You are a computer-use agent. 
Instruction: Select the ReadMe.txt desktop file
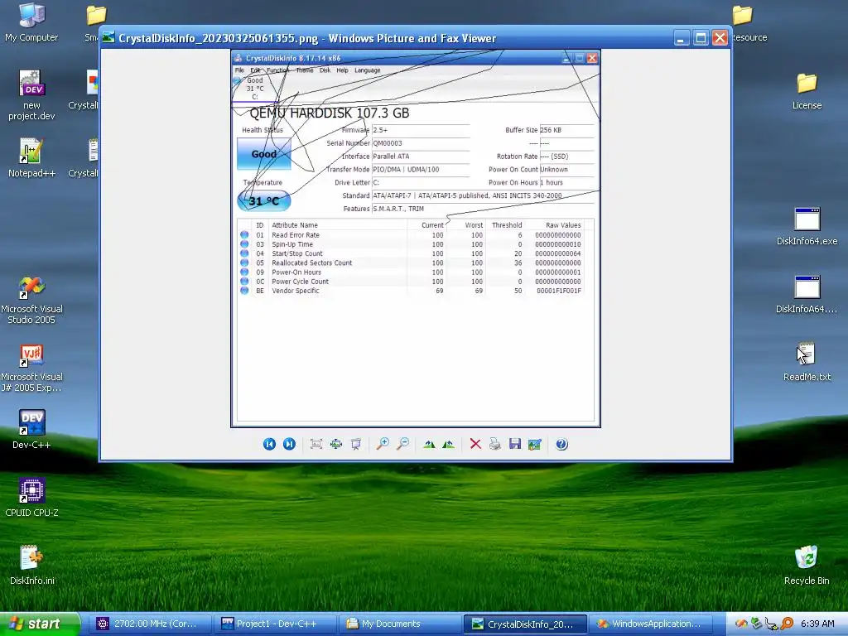(x=807, y=362)
